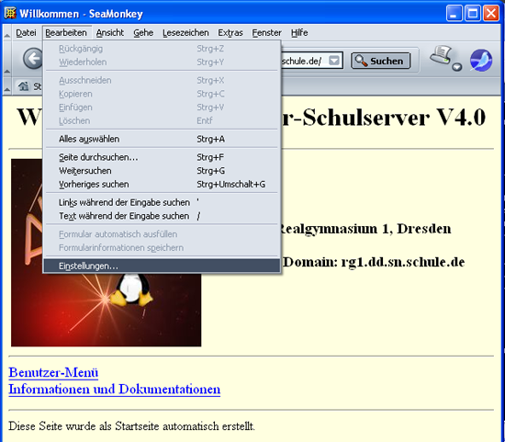Maximize the SeaMonkey window
This screenshot has width=505, height=442.
(x=473, y=14)
